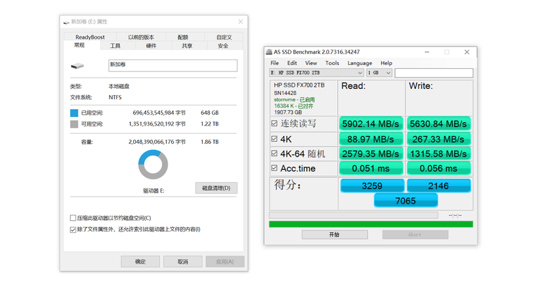Enable the compress this drive checkbox
The height and width of the screenshot is (287, 535).
coord(73,217)
